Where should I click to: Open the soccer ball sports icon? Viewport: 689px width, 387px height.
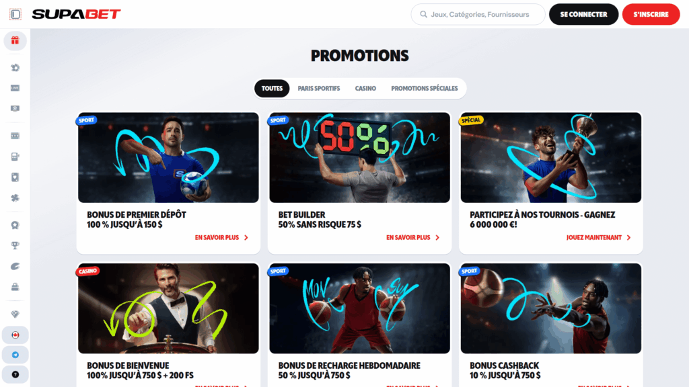click(15, 68)
